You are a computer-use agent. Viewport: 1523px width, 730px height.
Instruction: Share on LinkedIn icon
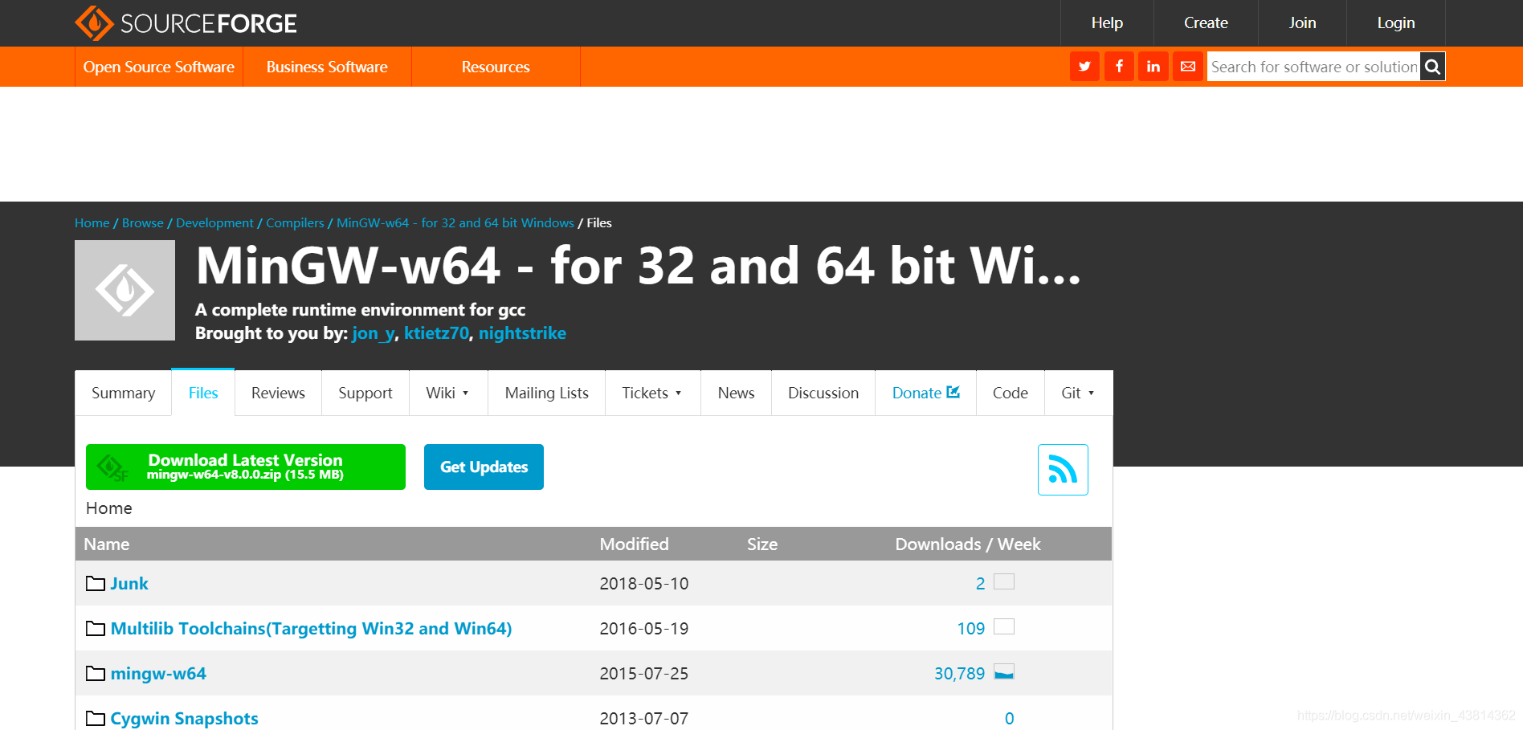point(1153,67)
